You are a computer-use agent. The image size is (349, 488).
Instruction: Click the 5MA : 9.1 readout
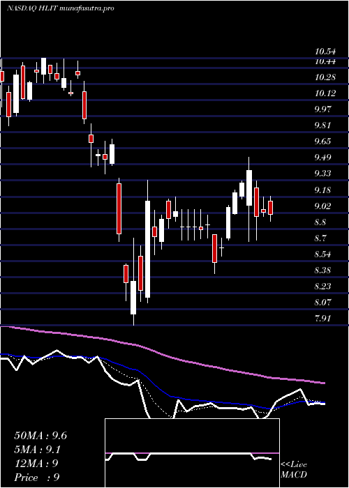(x=38, y=450)
